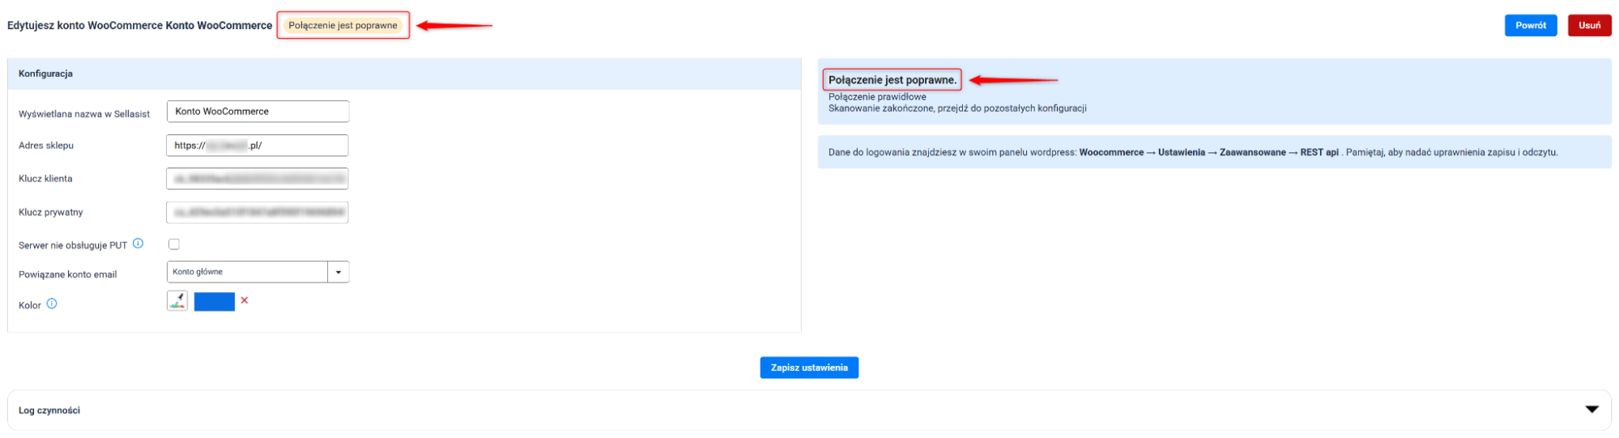The width and height of the screenshot is (1619, 438).
Task: Click the Klucz klienta input field
Action: pos(258,179)
